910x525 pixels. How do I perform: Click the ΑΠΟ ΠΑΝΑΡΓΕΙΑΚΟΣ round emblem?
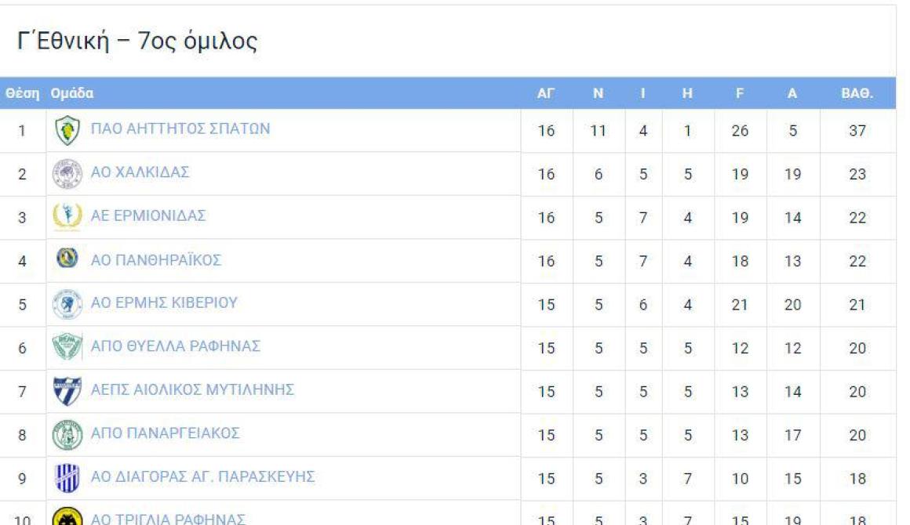tap(67, 435)
